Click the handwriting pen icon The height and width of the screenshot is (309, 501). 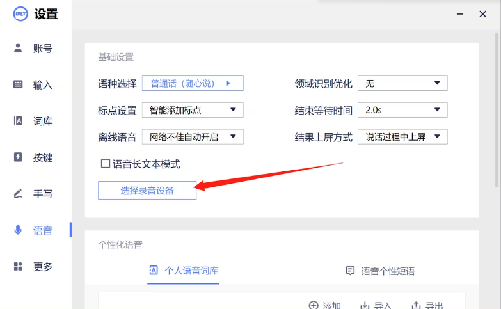[x=18, y=193]
